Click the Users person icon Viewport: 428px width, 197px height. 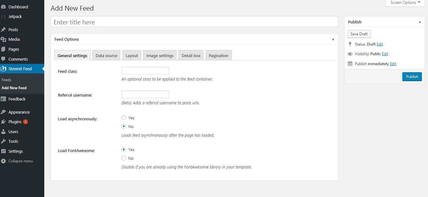(3, 132)
